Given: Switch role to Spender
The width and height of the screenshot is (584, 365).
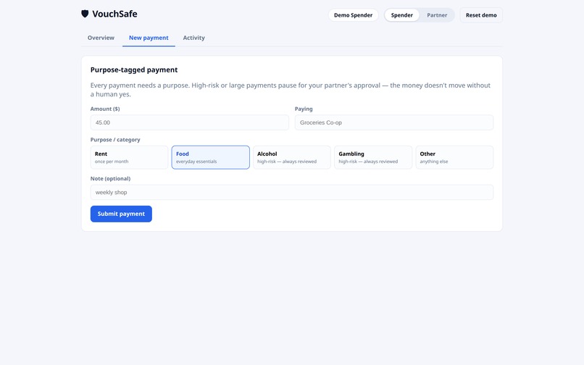Looking at the screenshot, I should 402,15.
